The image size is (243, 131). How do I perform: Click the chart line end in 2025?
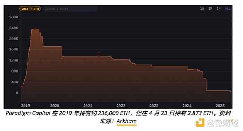[x=230, y=91]
